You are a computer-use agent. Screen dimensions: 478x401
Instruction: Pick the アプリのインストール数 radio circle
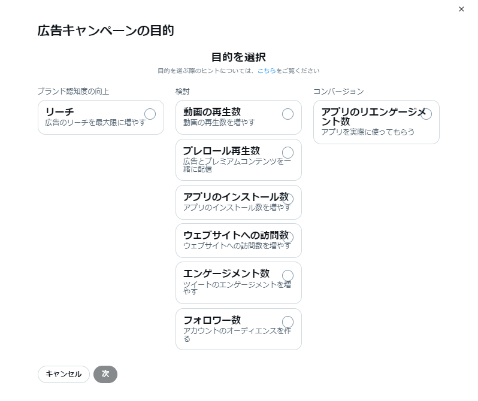tap(288, 199)
